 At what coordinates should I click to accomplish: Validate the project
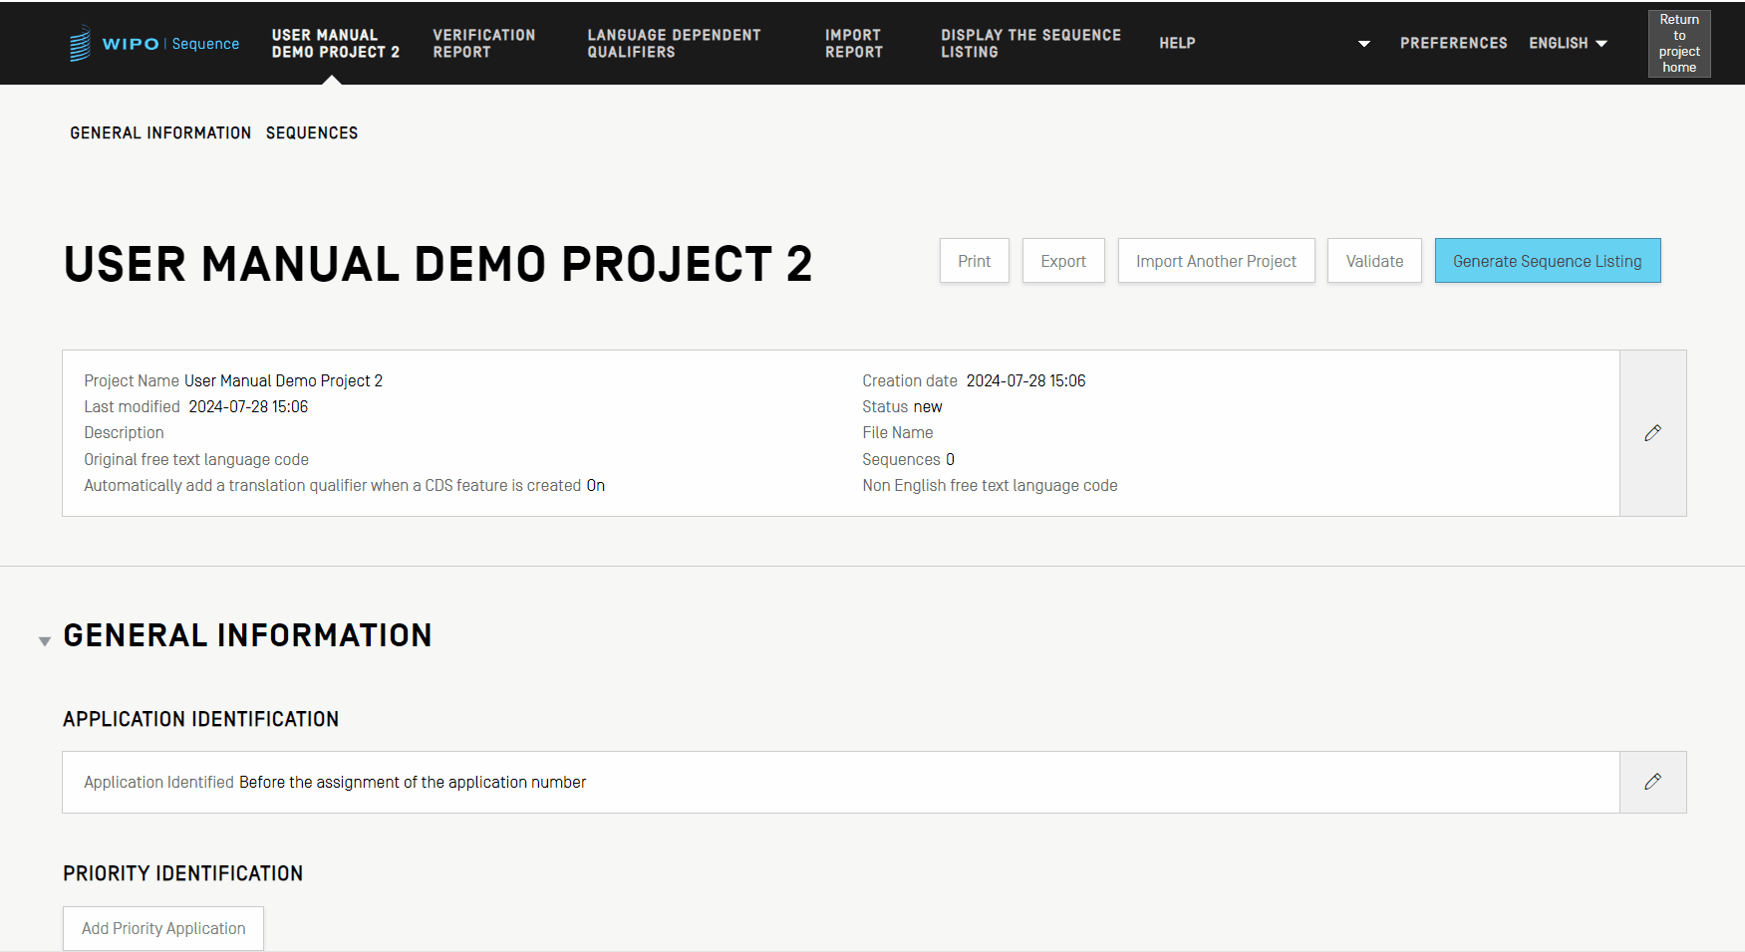click(1373, 261)
